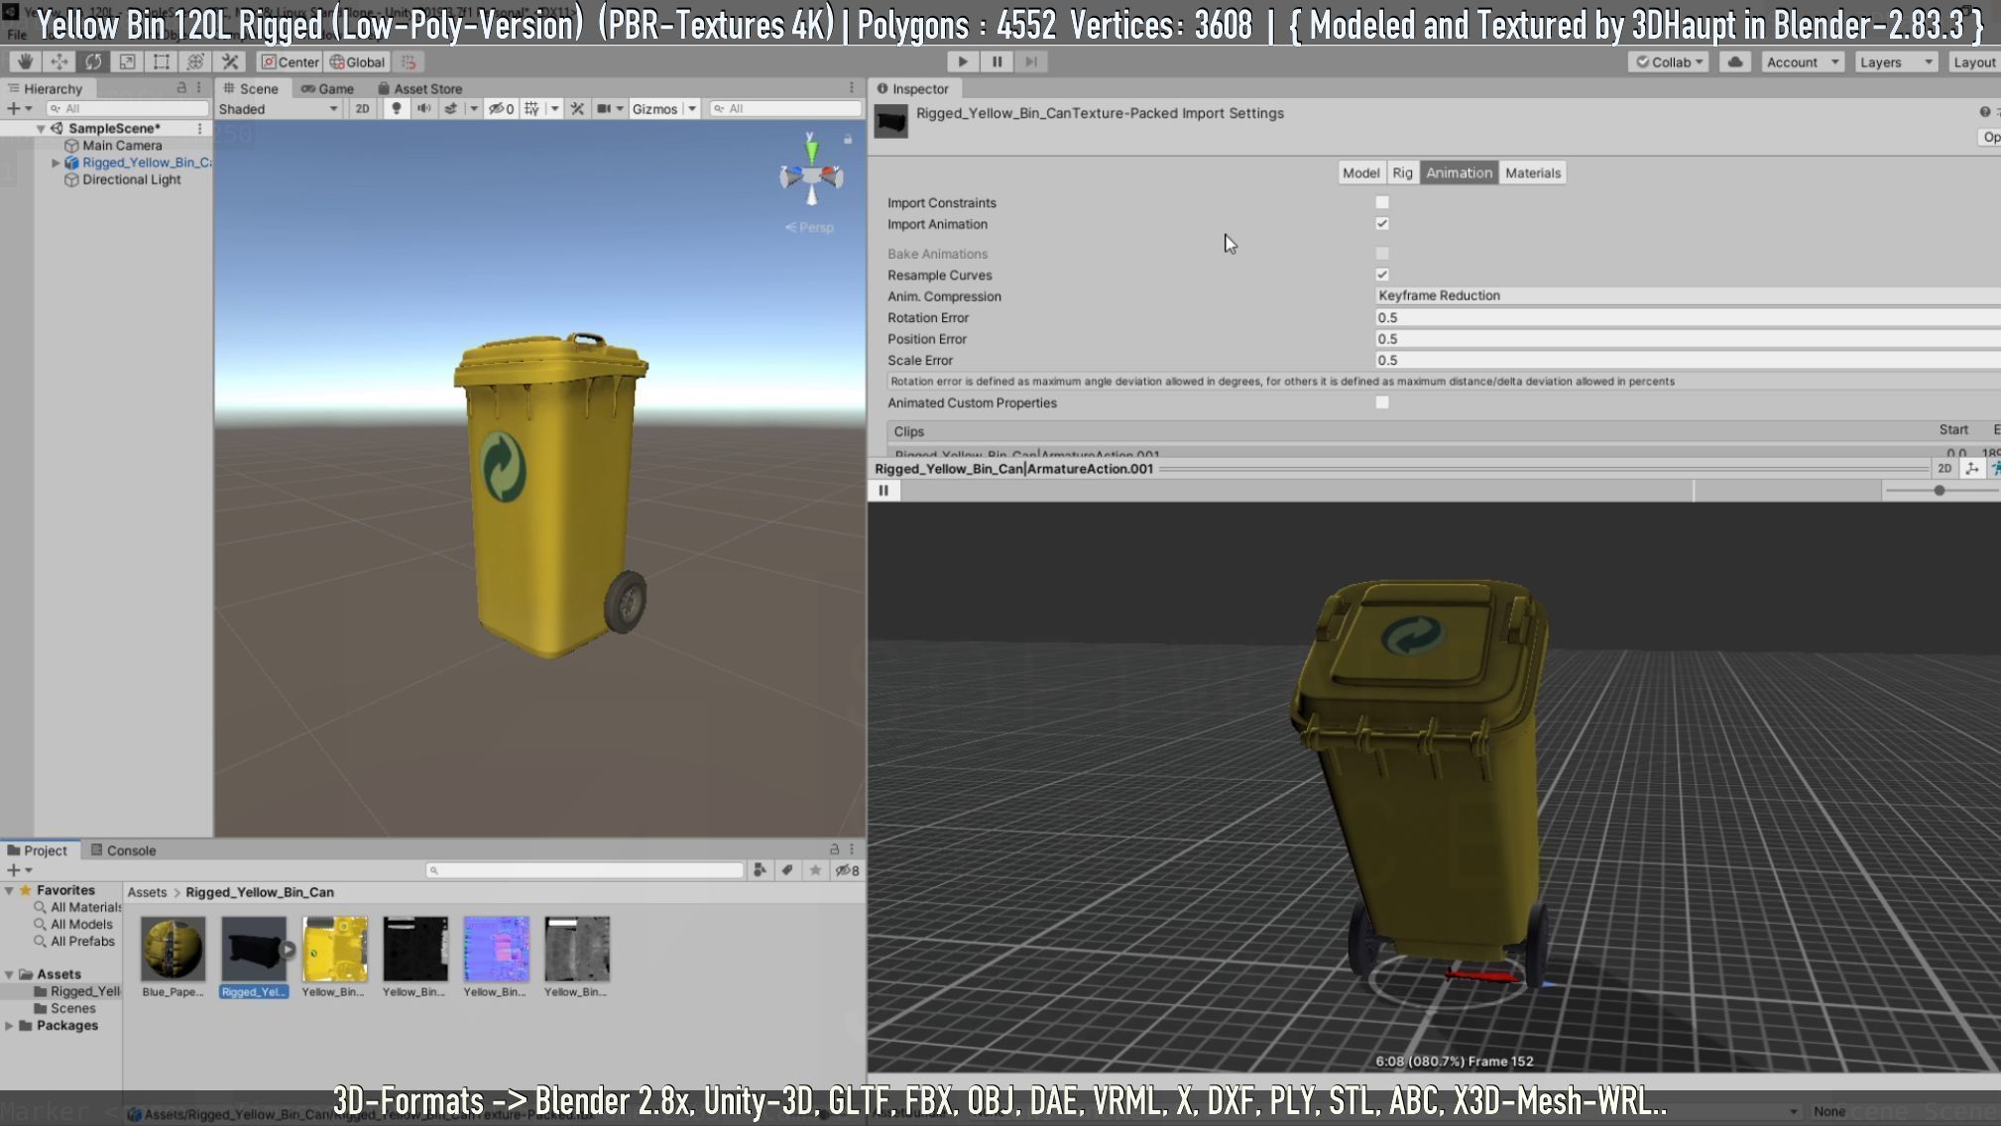The height and width of the screenshot is (1126, 2001).
Task: Open the Collab dropdown
Action: click(1669, 61)
